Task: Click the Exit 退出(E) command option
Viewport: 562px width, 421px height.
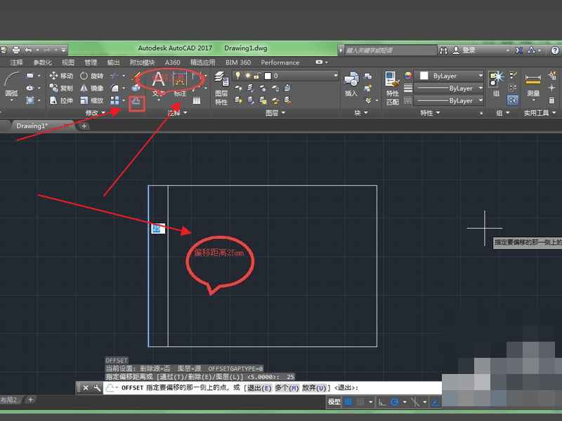Action: [x=259, y=388]
